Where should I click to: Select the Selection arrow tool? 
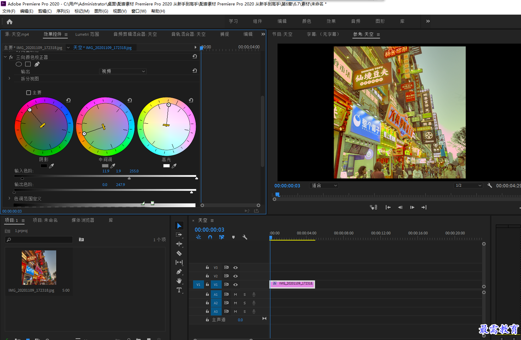pos(179,226)
